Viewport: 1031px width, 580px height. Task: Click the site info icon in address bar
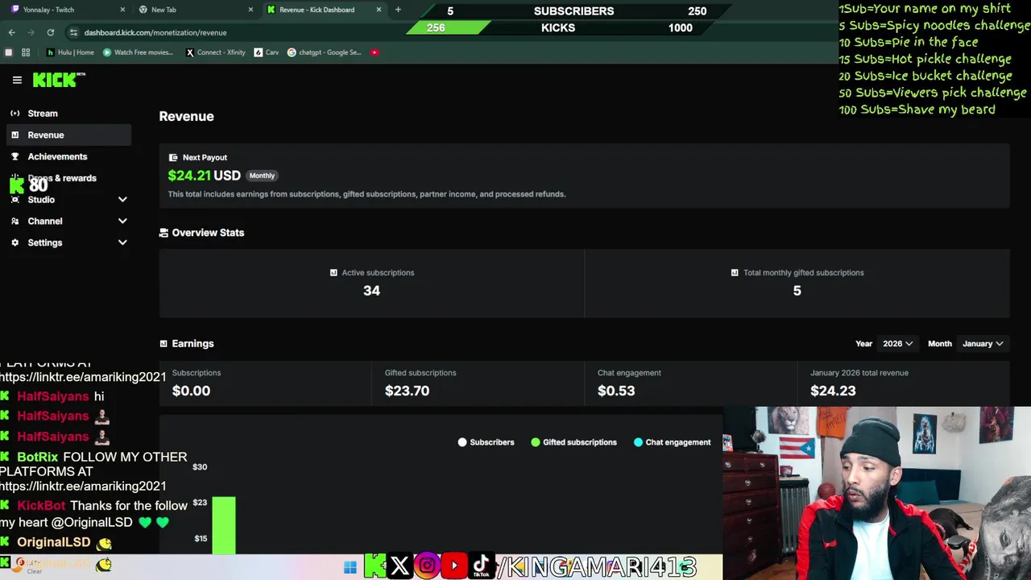click(x=73, y=32)
